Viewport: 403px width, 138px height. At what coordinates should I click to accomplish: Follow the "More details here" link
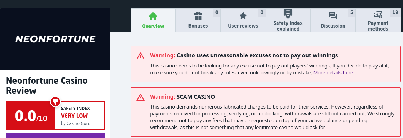(x=333, y=73)
